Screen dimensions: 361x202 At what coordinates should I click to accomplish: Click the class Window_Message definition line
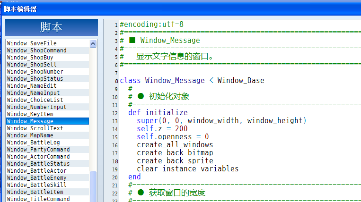click(192, 81)
